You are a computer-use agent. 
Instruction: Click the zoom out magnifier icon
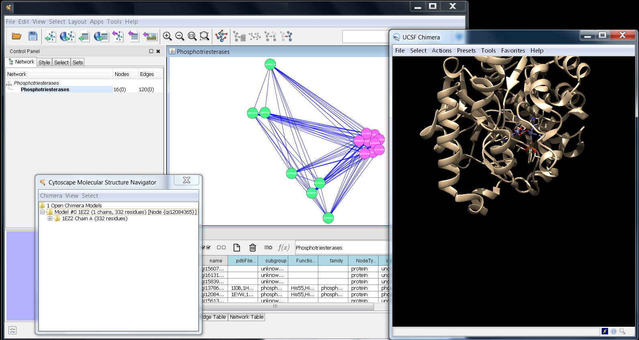(x=180, y=37)
